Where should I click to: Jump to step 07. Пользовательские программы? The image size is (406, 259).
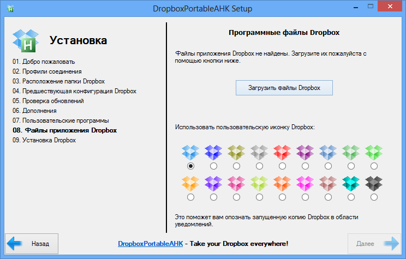click(61, 121)
